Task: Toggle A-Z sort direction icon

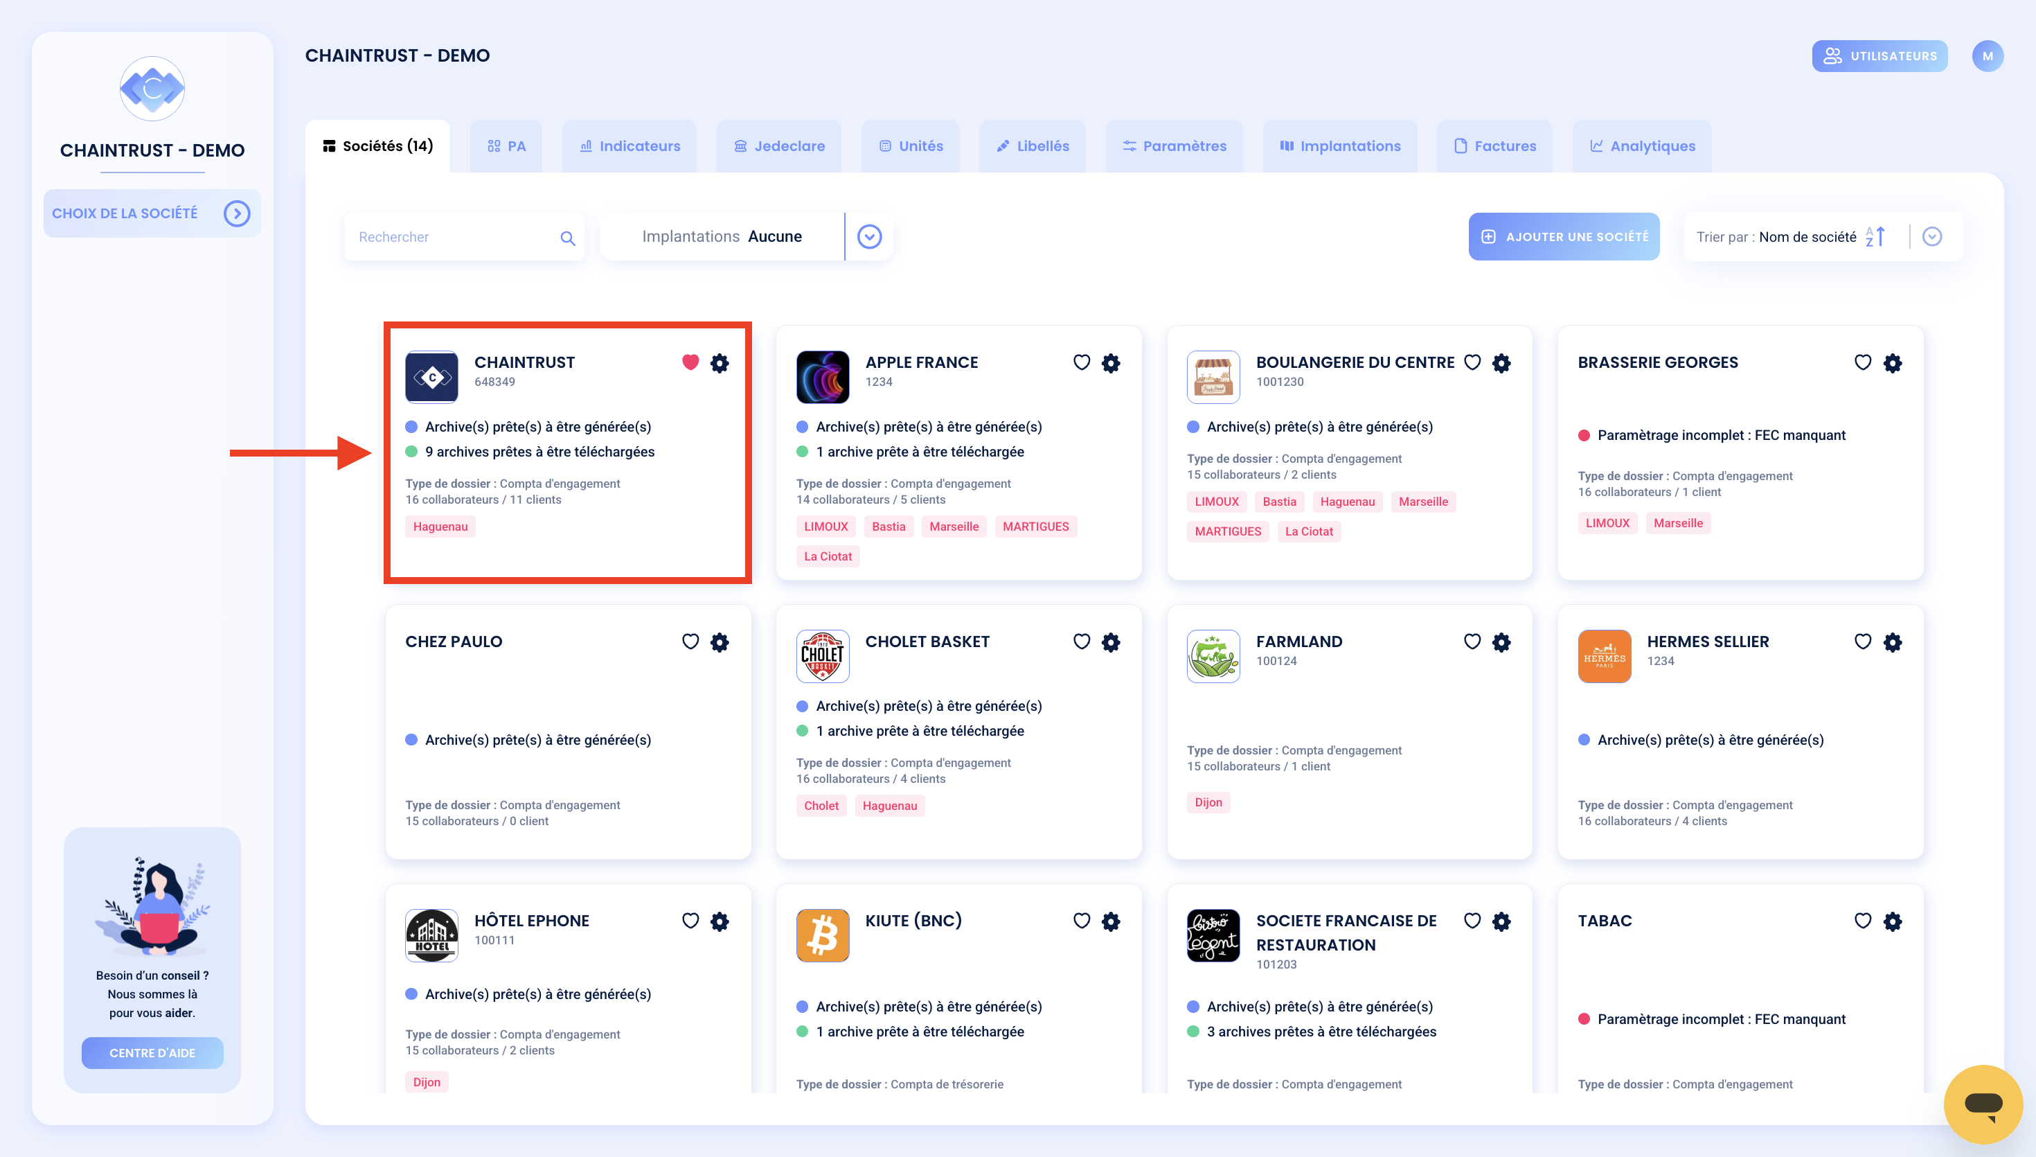Action: 1875,237
